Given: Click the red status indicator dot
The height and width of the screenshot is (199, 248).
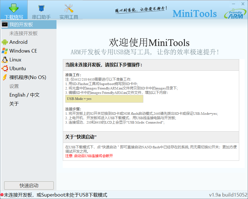Looking at the screenshot, I should click(2, 195).
